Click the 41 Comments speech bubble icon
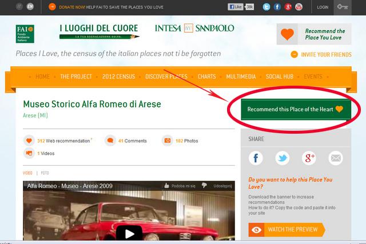Viewport: 366px width, 244px height. point(110,141)
